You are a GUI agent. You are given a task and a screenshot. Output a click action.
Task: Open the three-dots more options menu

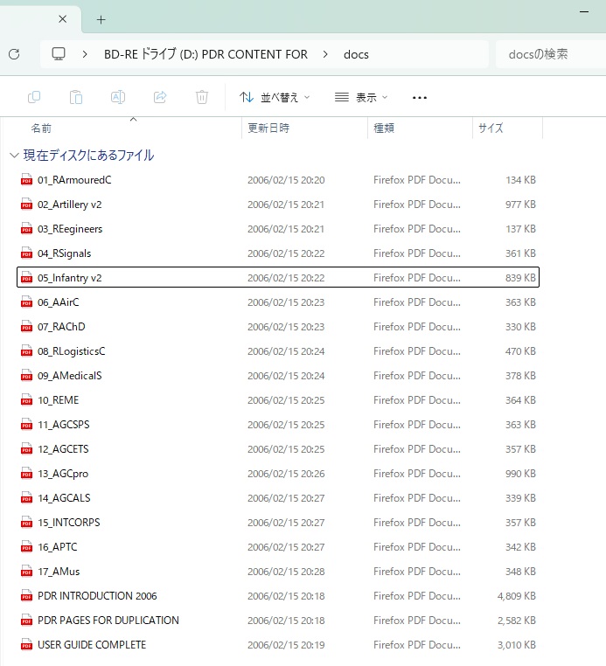pyautogui.click(x=420, y=97)
